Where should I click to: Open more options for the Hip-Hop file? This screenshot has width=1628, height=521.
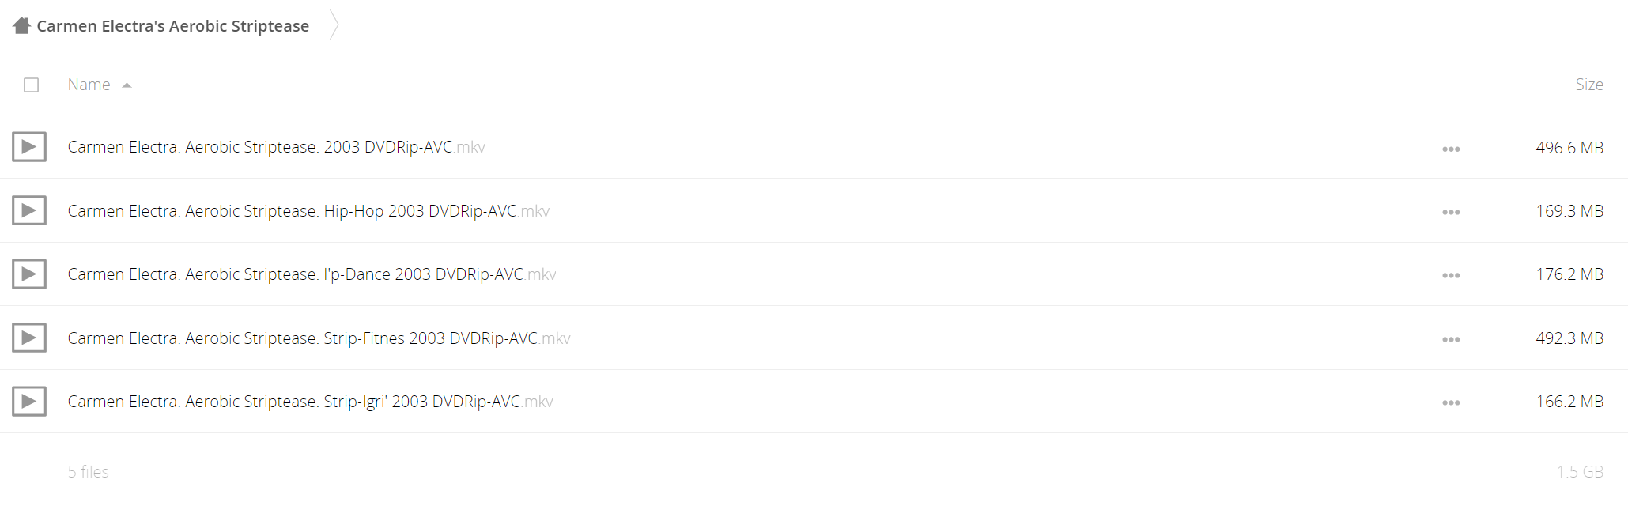1451,212
